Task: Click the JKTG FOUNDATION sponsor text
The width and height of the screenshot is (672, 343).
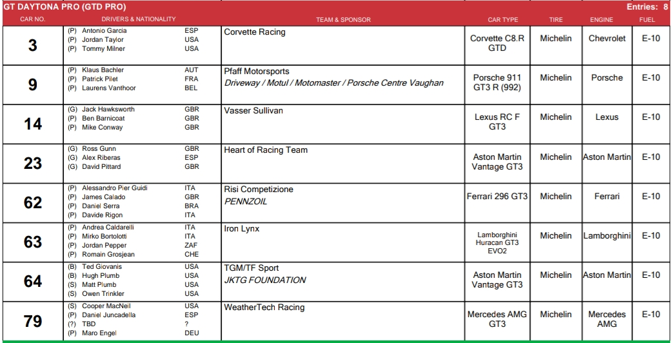Action: coord(264,280)
